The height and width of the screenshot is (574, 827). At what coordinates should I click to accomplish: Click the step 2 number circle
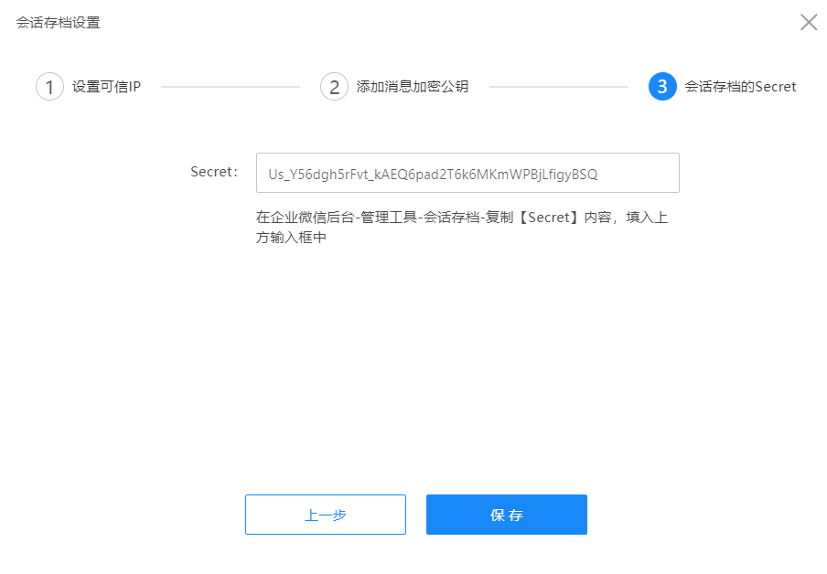tap(335, 87)
